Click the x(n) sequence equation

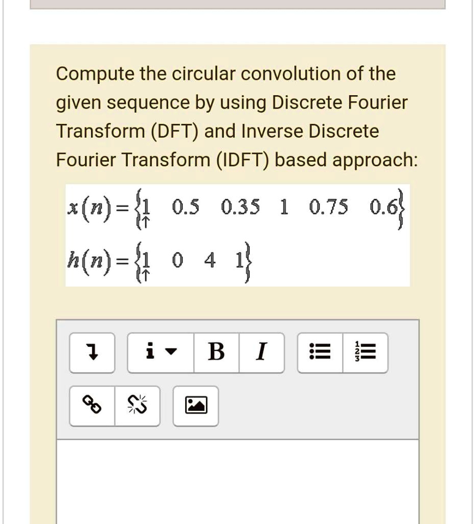tap(236, 208)
